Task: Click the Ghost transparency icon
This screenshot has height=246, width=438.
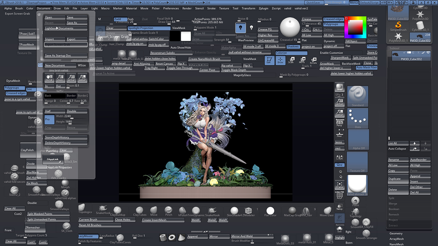Action: (x=339, y=218)
